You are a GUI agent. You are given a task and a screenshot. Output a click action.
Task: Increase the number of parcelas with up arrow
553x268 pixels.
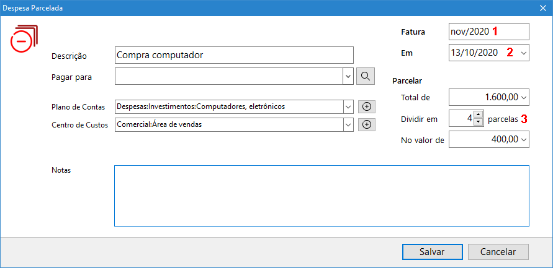tap(478, 115)
